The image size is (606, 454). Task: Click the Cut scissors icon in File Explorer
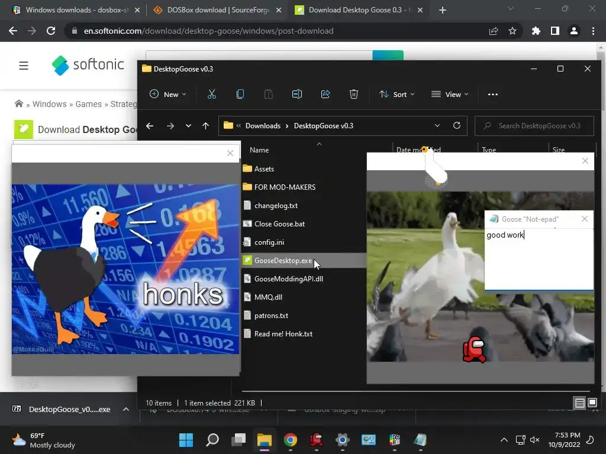[211, 94]
